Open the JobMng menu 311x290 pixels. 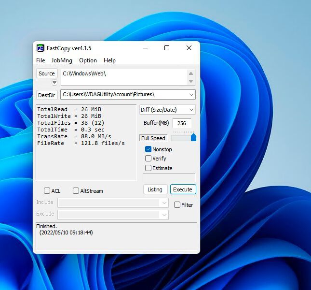tap(62, 60)
